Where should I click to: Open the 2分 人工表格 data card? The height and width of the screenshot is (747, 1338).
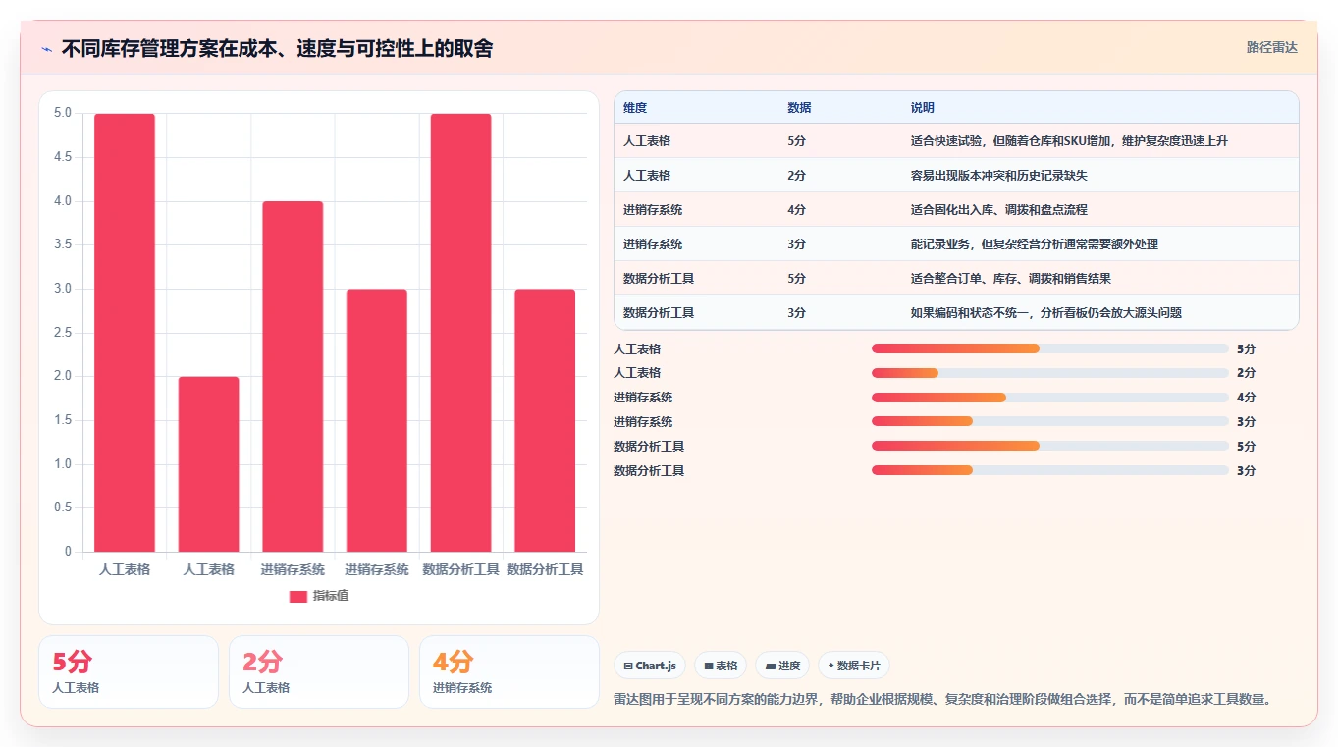click(319, 671)
